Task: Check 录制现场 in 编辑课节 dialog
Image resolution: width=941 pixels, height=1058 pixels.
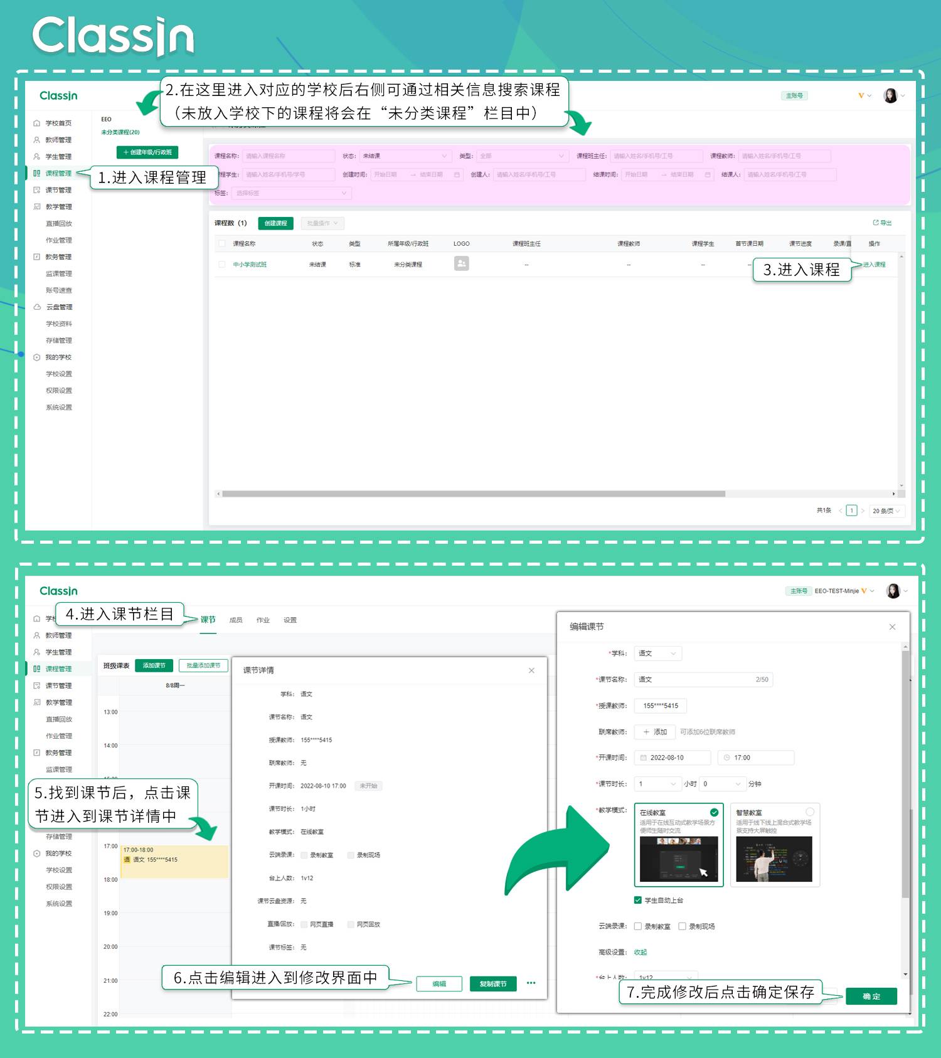Action: (682, 926)
